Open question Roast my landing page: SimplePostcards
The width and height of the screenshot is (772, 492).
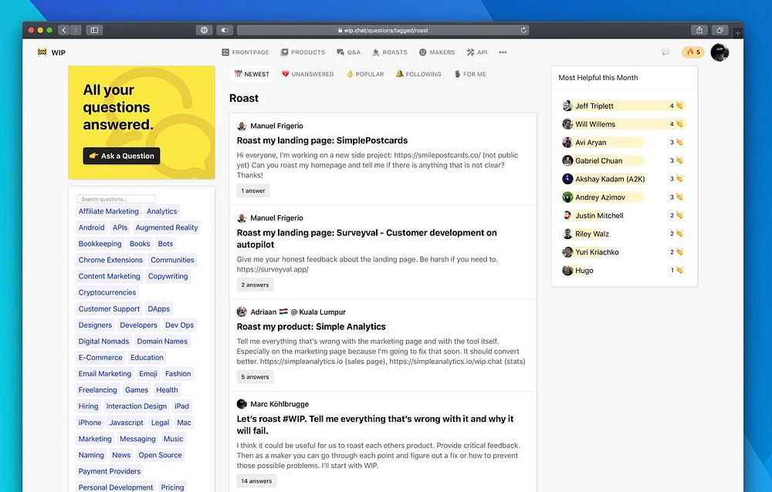322,140
